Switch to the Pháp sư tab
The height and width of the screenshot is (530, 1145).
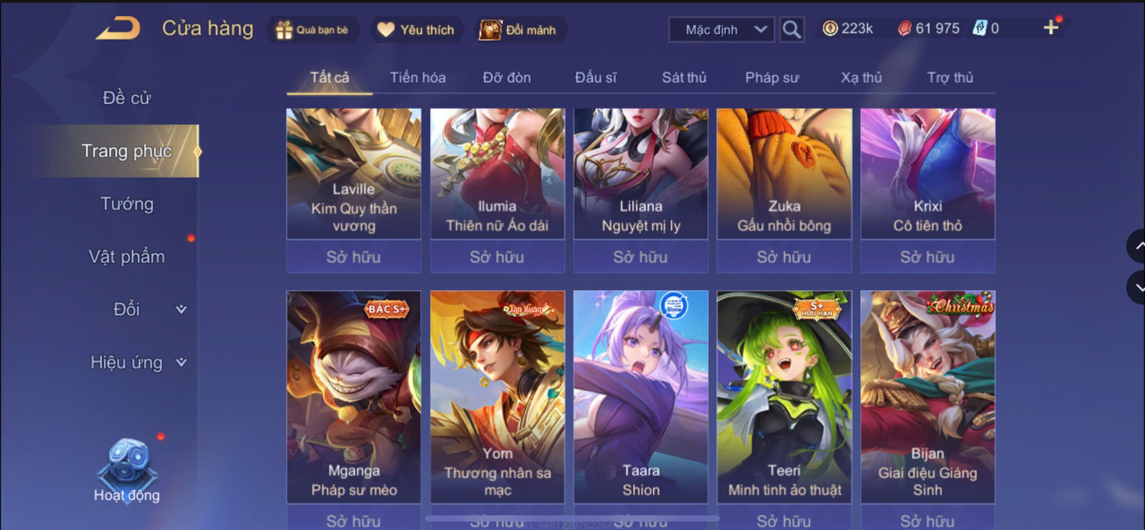772,78
